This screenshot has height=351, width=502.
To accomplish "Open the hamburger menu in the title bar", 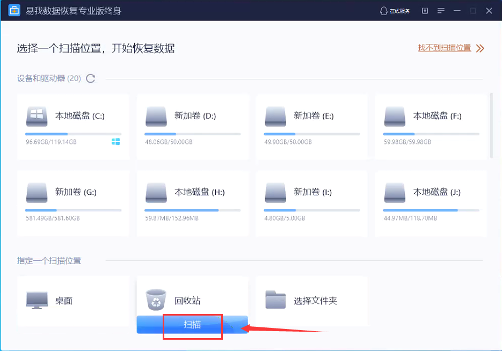I will click(x=441, y=11).
